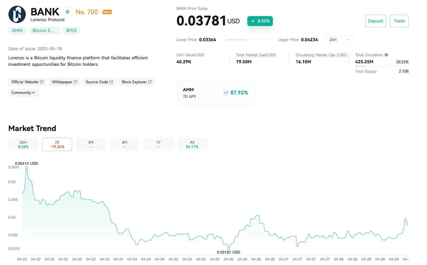Switch Market Trend to the 1Y tab

pyautogui.click(x=158, y=144)
